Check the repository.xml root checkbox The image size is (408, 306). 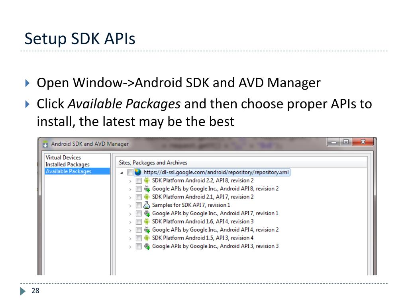[x=130, y=172]
